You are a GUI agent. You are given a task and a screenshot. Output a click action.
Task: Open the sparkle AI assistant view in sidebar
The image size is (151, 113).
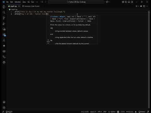(x=4, y=46)
